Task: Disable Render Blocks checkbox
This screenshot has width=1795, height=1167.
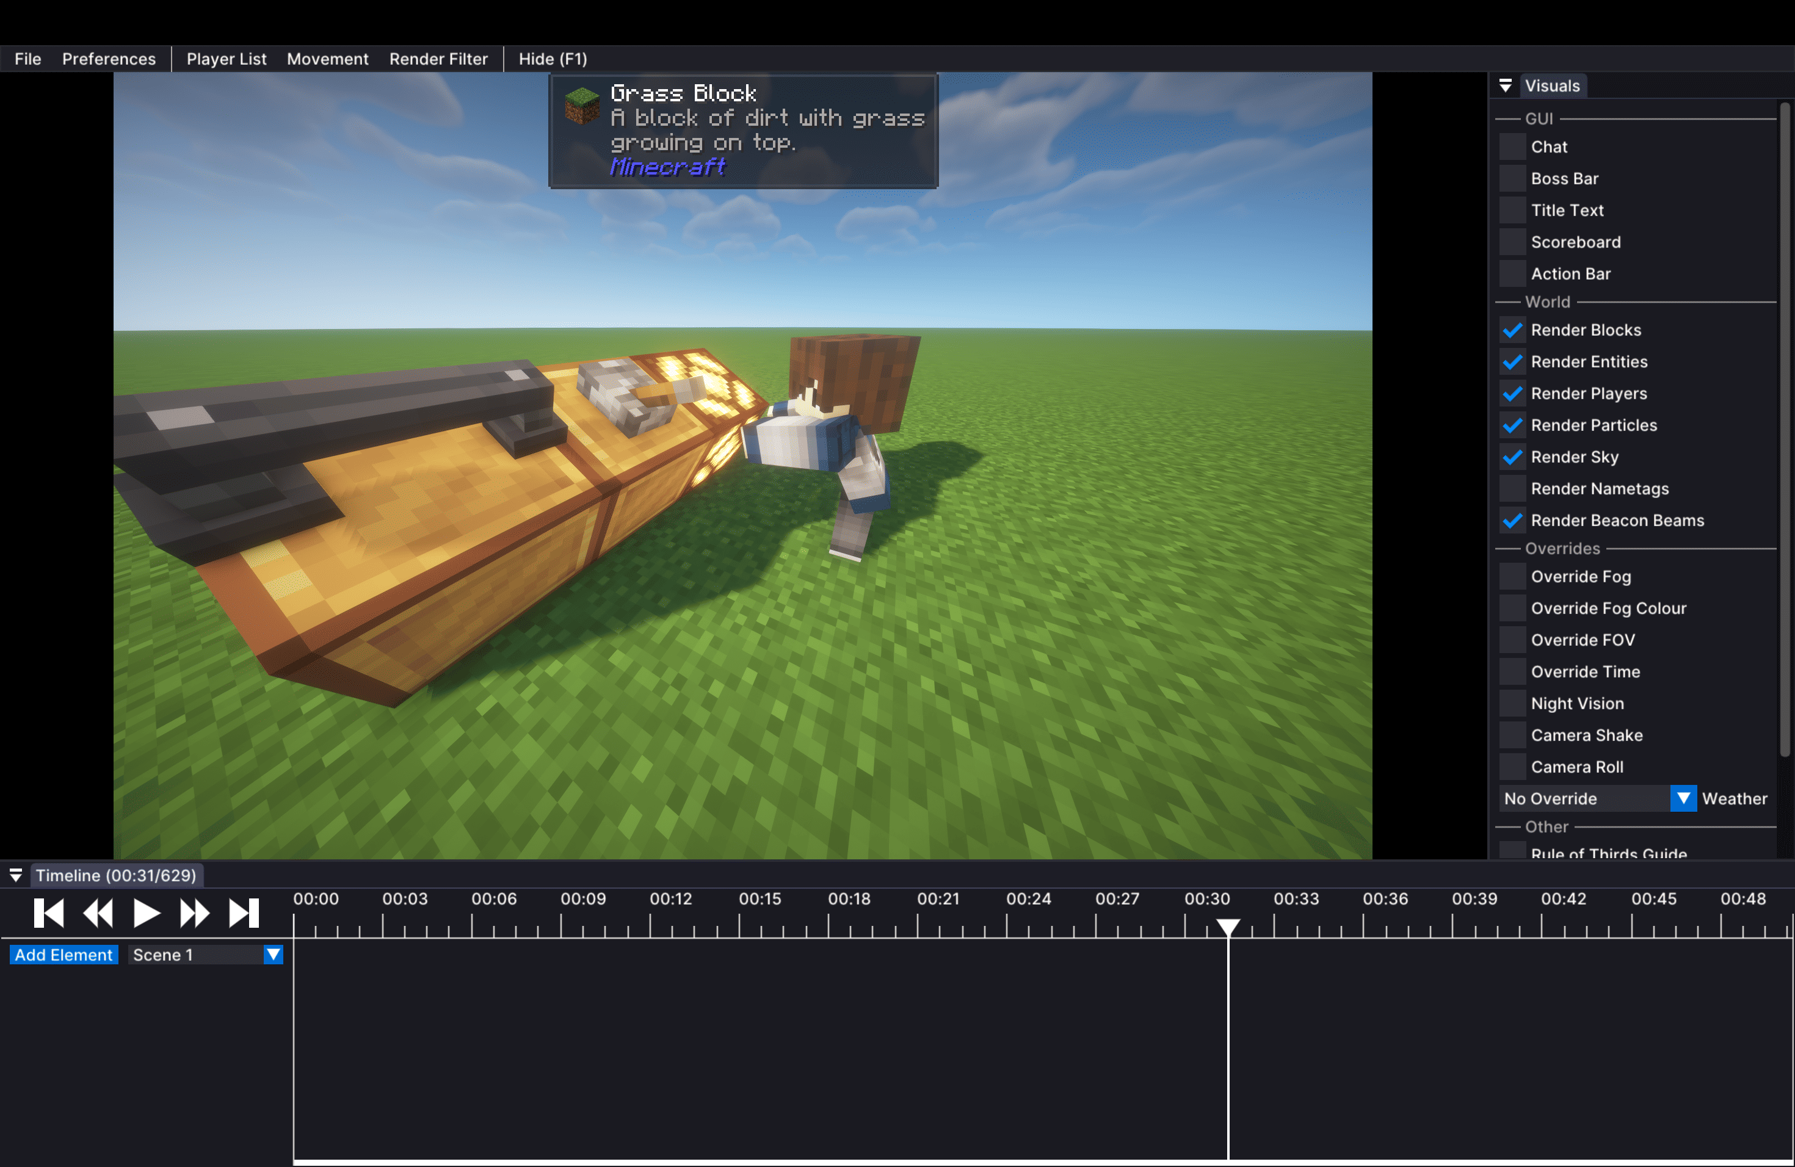Action: (1512, 330)
